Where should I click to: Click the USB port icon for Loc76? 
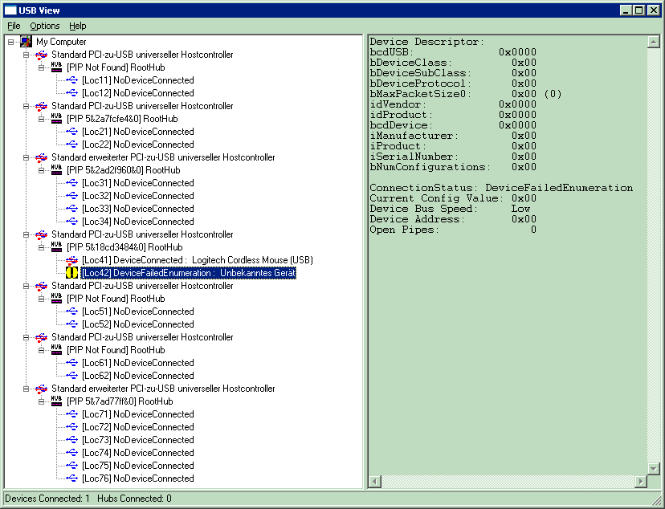click(72, 478)
